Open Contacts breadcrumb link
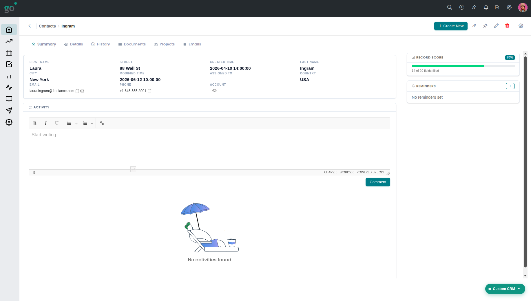This screenshot has width=531, height=301. (47, 26)
